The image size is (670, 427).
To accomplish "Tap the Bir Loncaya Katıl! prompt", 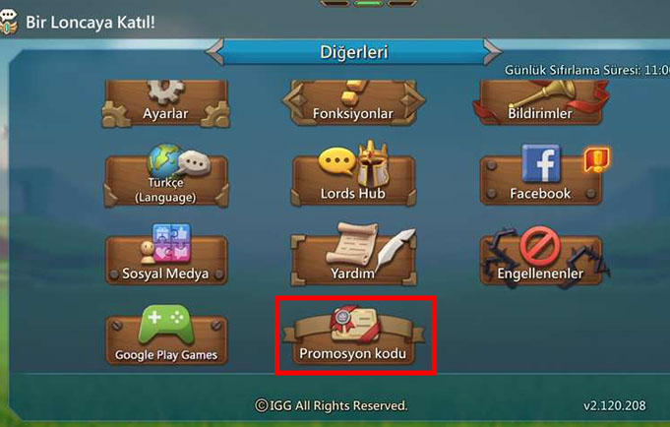I will pos(91,23).
